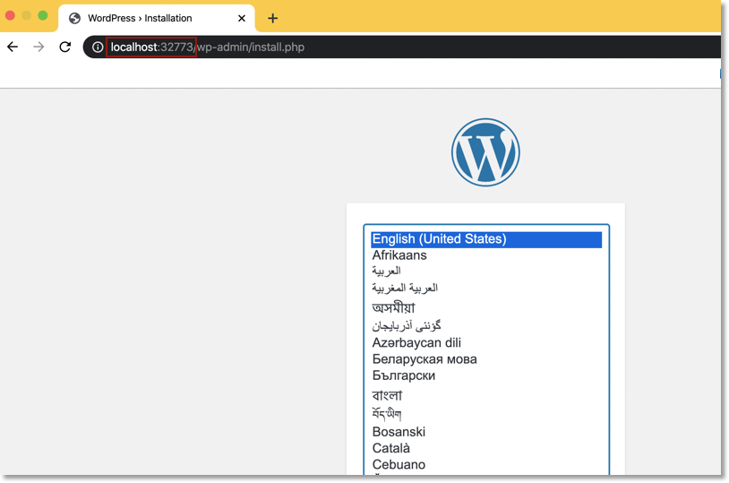
Task: Select Bosanski language
Action: coord(486,432)
